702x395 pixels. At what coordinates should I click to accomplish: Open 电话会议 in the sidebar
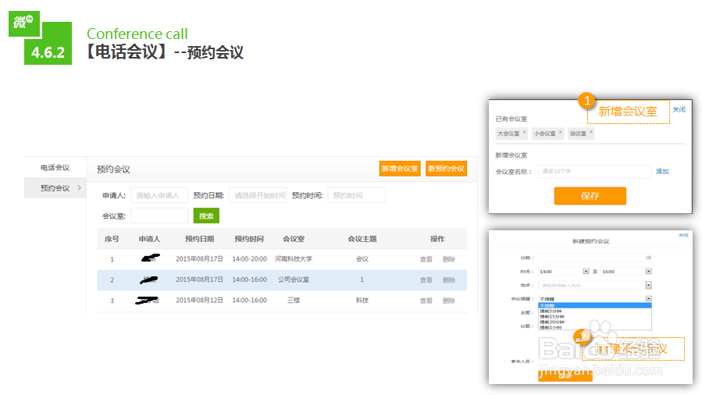[55, 168]
